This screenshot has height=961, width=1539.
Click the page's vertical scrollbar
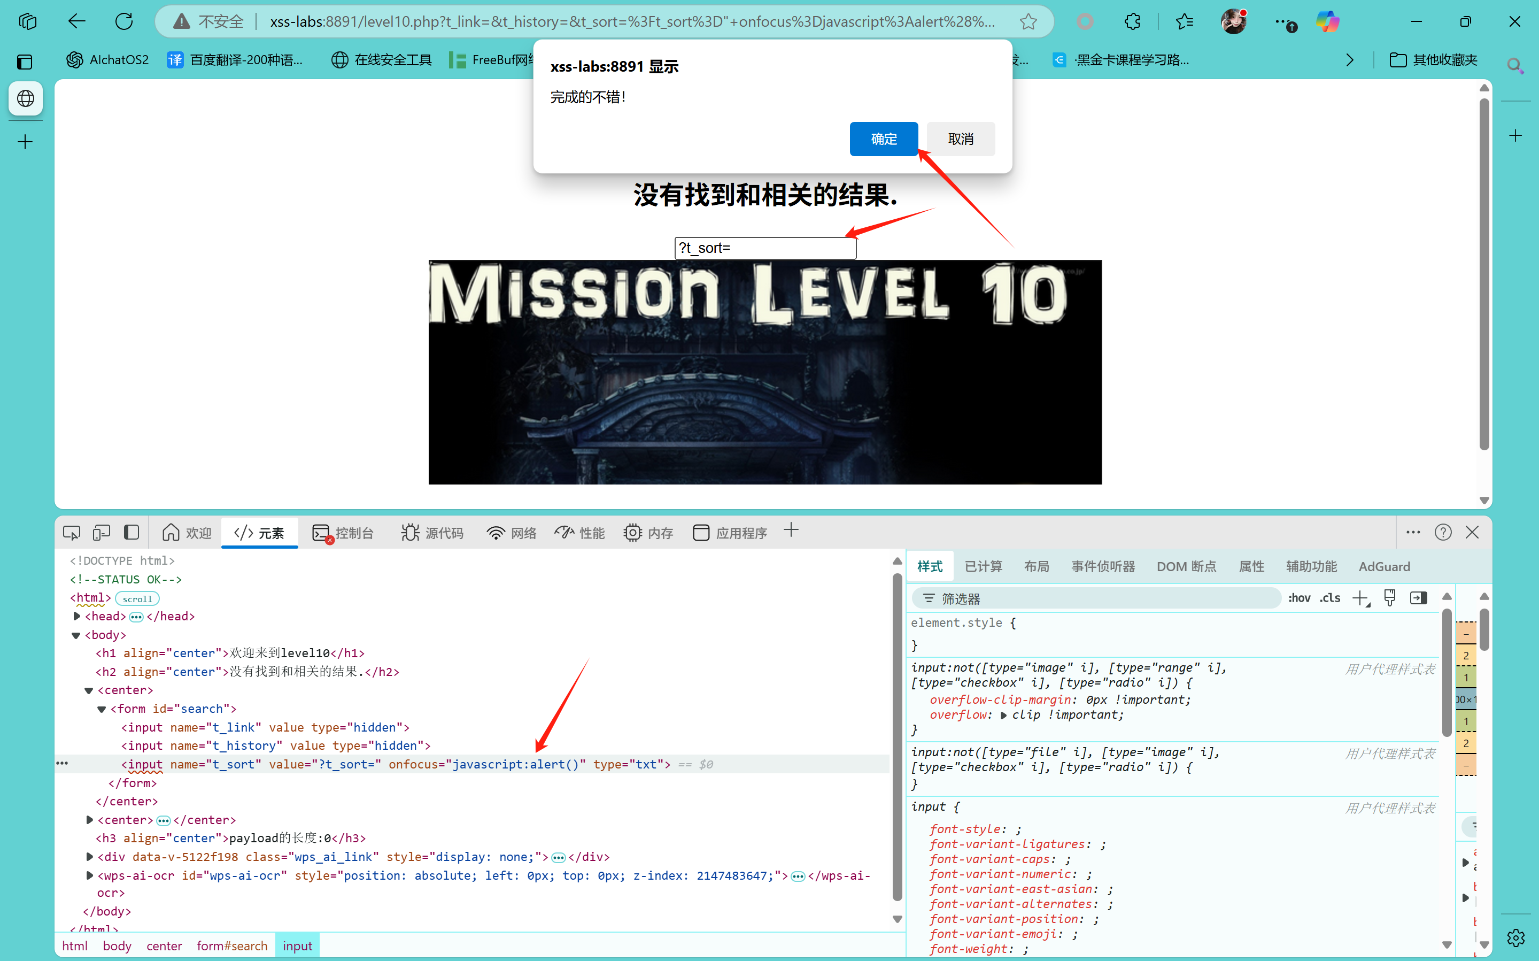point(1484,273)
